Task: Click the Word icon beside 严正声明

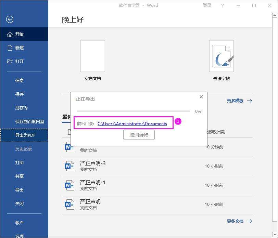Action: 69,204
